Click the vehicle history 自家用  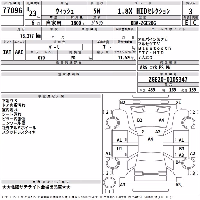(x=53, y=23)
